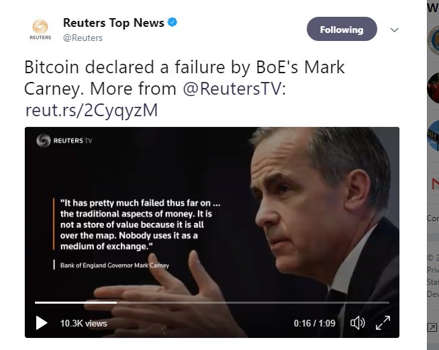Open the reut.rs/2CyqyzM link
Image resolution: width=439 pixels, height=350 pixels.
point(91,110)
